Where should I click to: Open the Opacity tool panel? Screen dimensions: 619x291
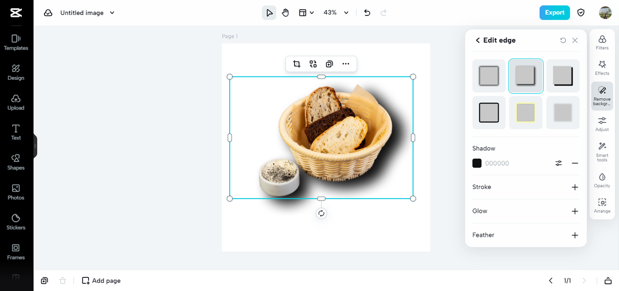pos(602,180)
